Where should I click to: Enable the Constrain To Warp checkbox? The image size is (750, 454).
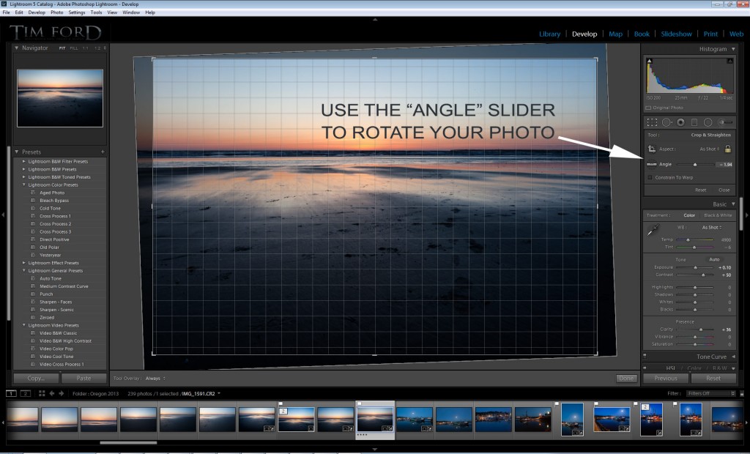(x=650, y=177)
